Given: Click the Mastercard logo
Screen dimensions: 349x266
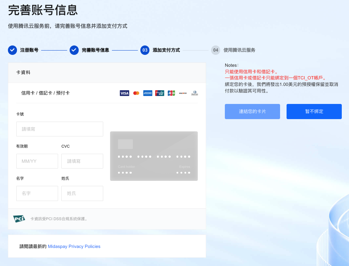Looking at the screenshot, I should click(x=136, y=93).
